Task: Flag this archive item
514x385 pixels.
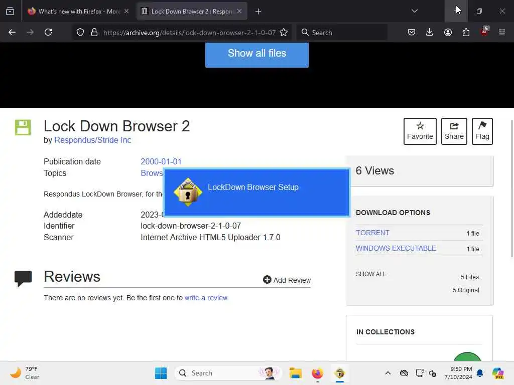Action: click(x=482, y=131)
